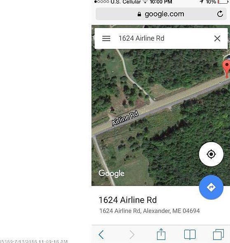Tap the 10:00 PM status bar clock
This screenshot has width=230, height=243.
(161, 2)
